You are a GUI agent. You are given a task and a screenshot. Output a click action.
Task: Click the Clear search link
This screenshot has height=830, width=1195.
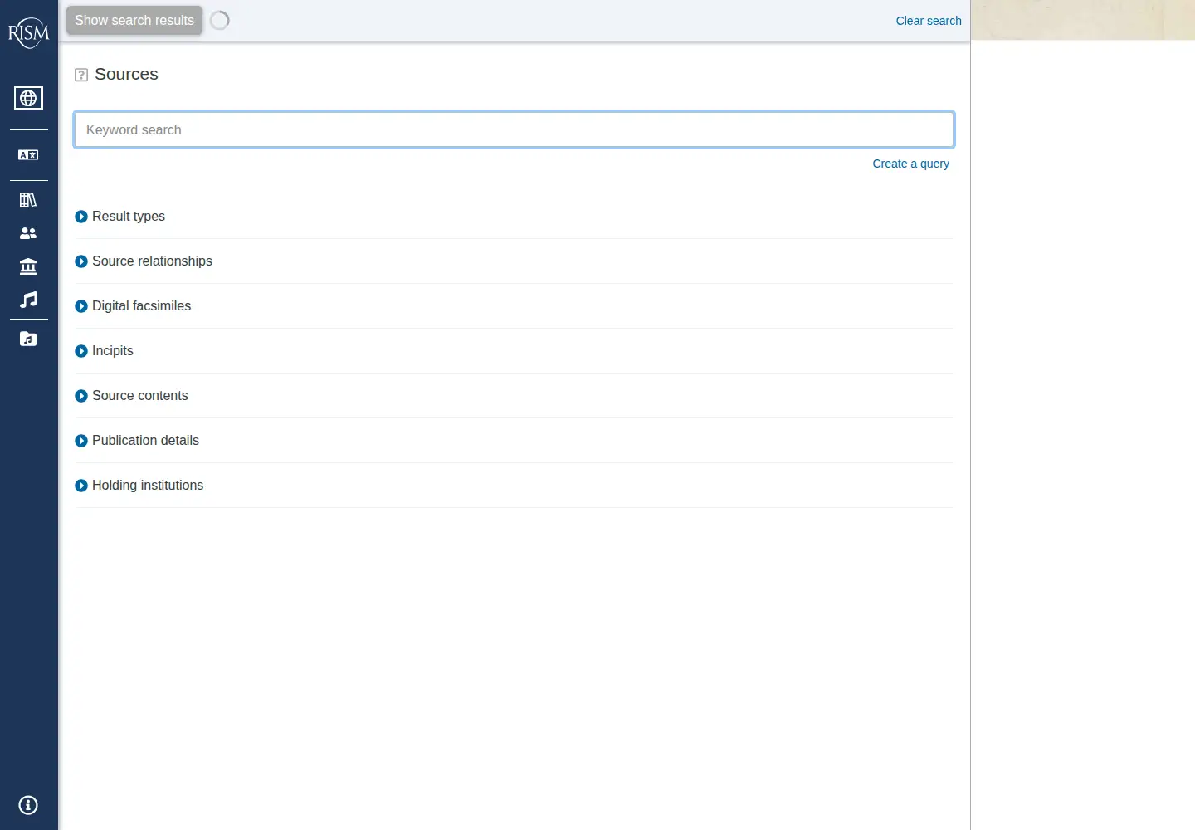(929, 21)
